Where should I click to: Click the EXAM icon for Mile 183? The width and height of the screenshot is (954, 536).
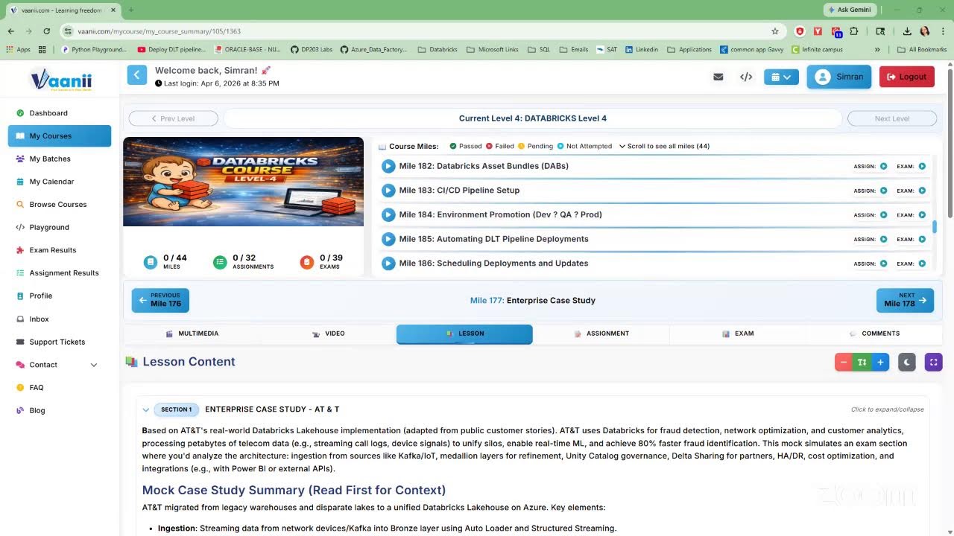[x=922, y=191]
